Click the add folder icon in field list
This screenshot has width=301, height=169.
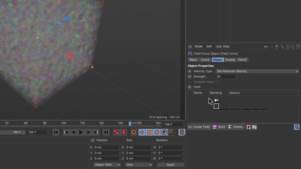coord(254,127)
